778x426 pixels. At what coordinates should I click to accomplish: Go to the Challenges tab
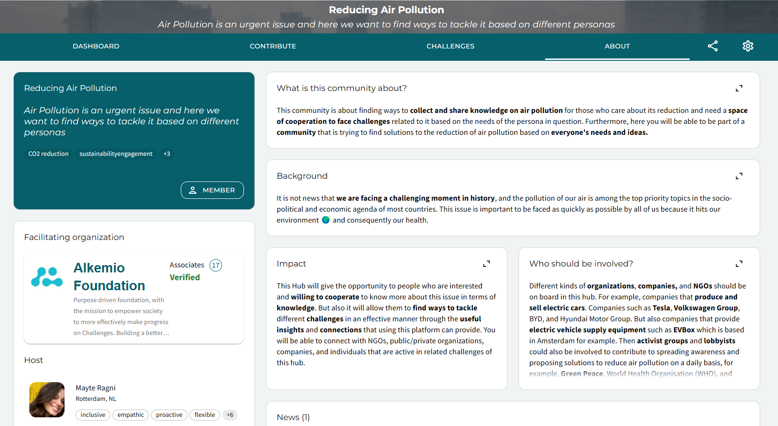[450, 46]
